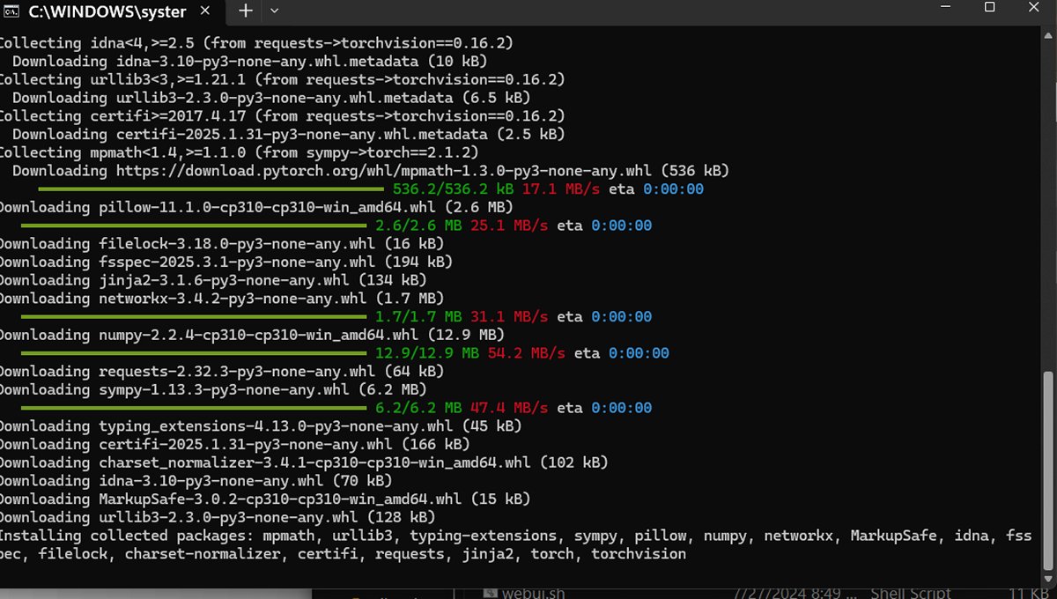Select the C:\WINDOWS\syster terminal tab
The image size is (1057, 599).
coord(113,11)
